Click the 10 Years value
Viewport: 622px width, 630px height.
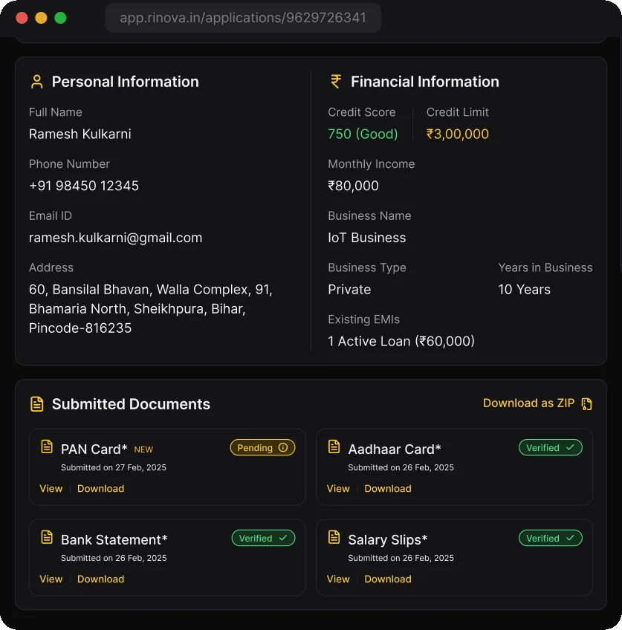click(524, 289)
